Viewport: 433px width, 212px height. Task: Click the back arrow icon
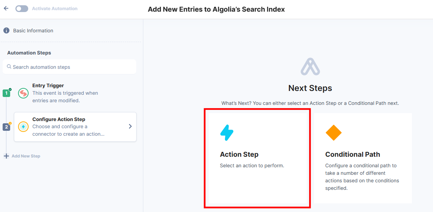click(x=6, y=8)
